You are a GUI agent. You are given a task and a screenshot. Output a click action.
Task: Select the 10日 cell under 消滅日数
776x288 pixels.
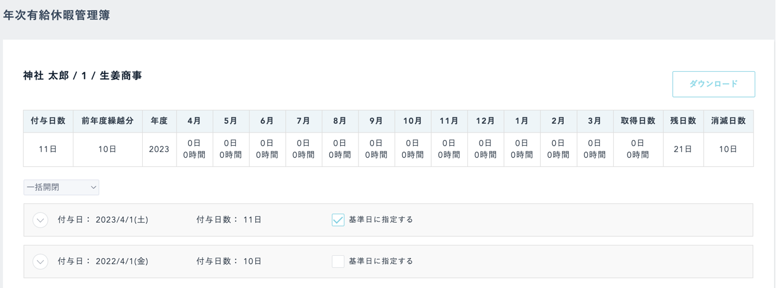tap(728, 149)
